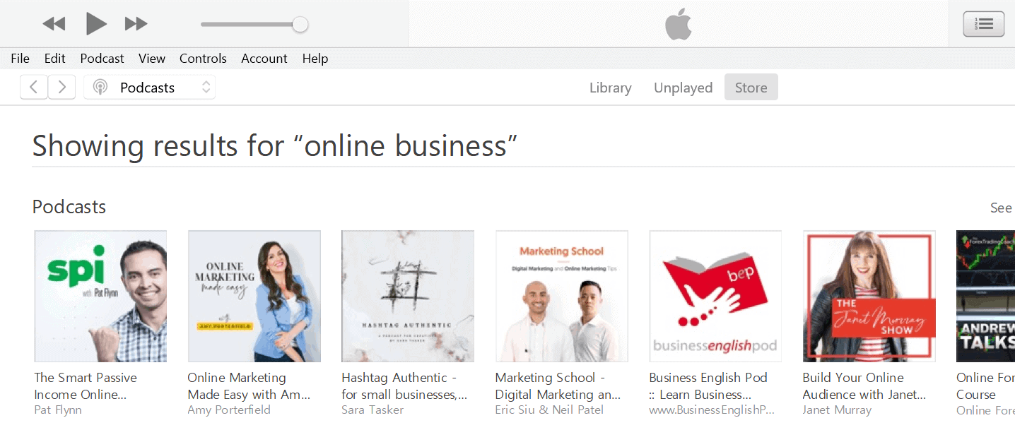The width and height of the screenshot is (1015, 430).
Task: Open the Controls menu
Action: [203, 59]
